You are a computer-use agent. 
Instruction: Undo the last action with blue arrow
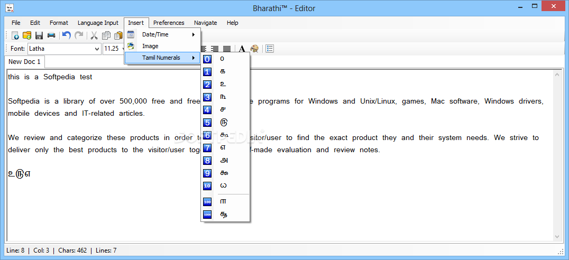click(66, 35)
